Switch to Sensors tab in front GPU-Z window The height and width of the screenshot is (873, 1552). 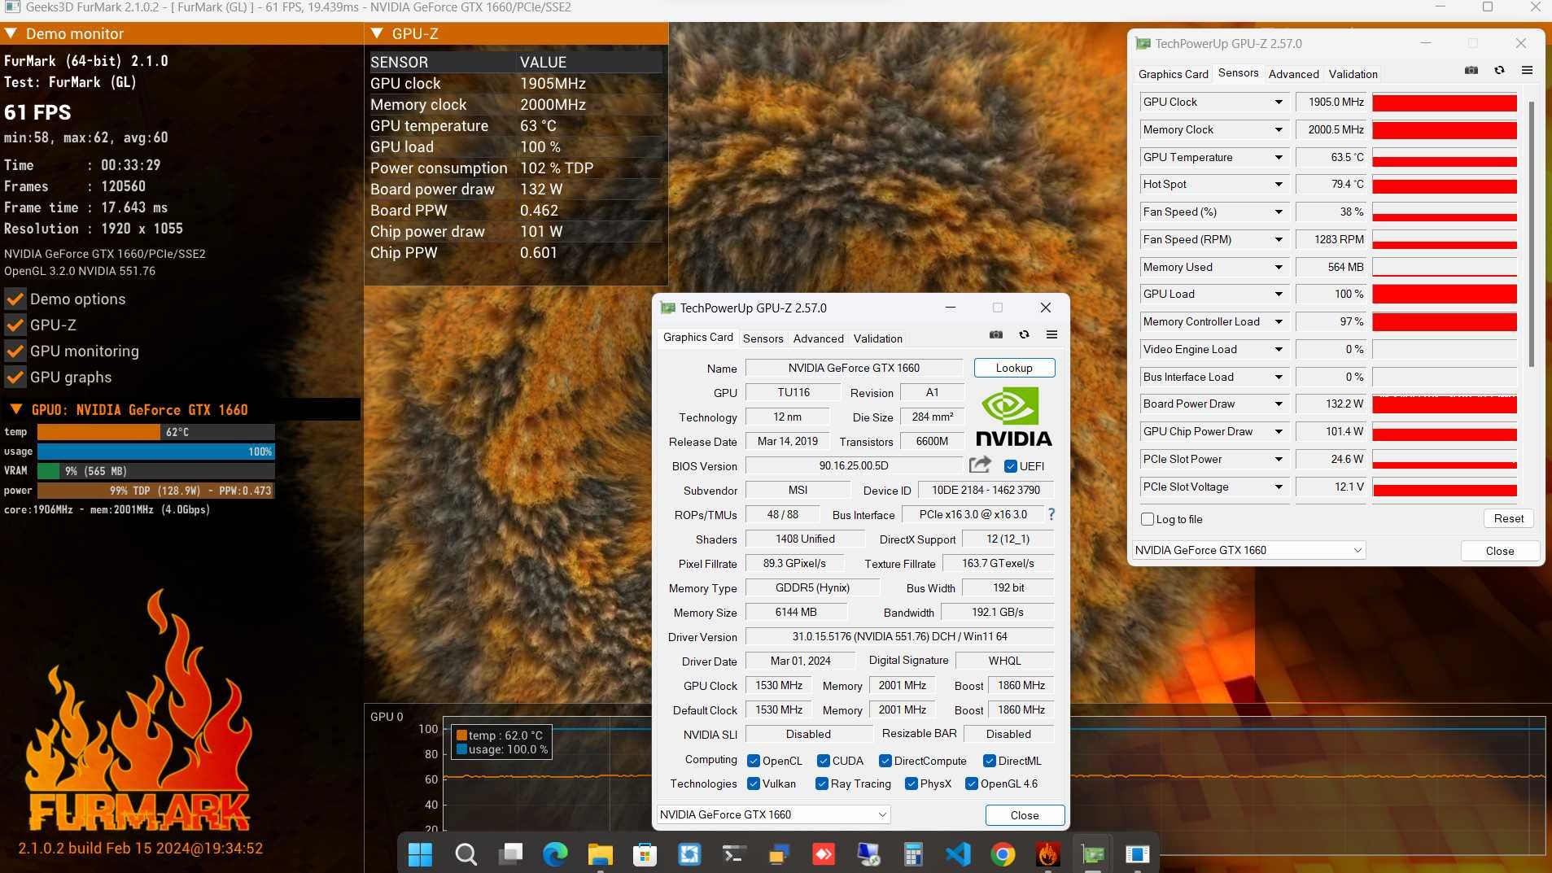[x=763, y=338]
